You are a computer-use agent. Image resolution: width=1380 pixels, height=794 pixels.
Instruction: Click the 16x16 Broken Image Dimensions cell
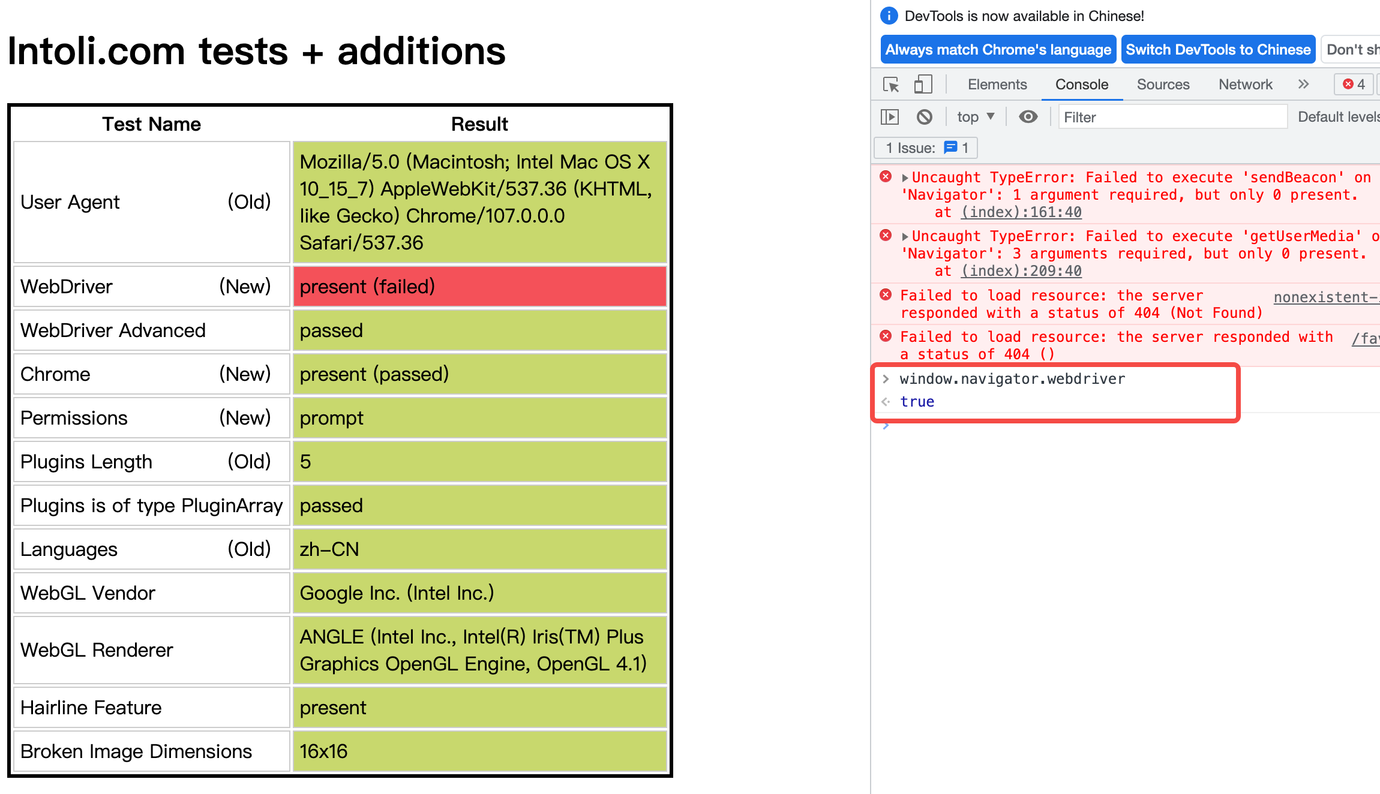(479, 751)
